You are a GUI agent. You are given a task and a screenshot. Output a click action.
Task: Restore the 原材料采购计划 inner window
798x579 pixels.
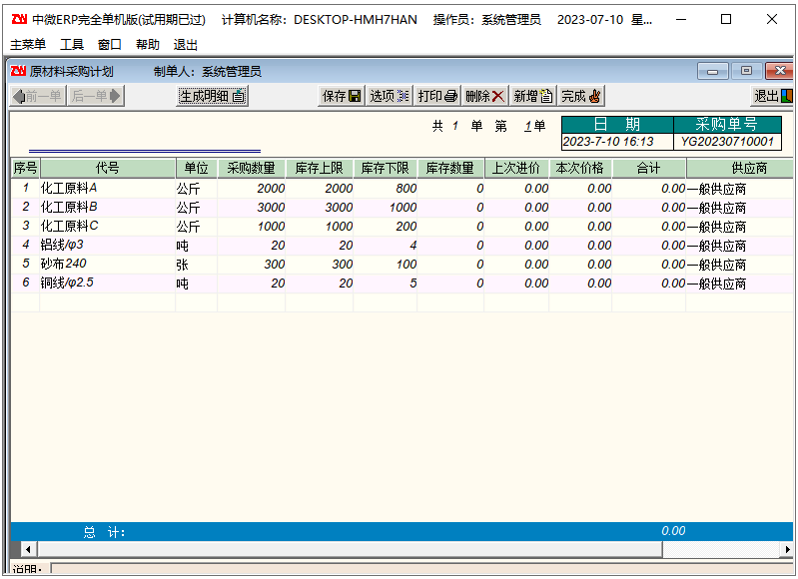pos(747,71)
